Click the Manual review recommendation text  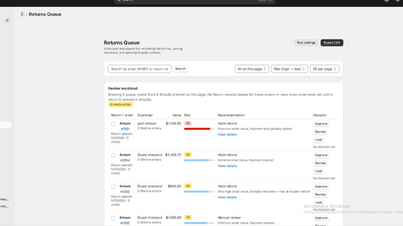(229, 218)
